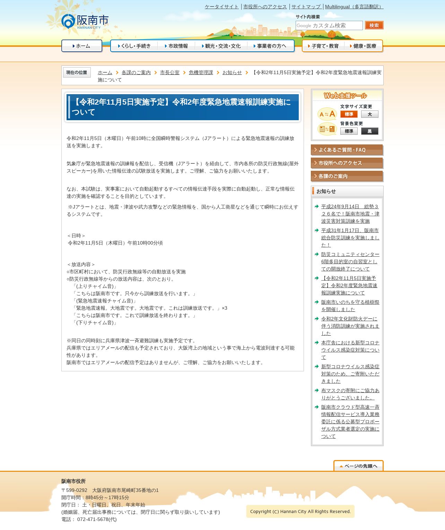
Task: Open the くらし・手続き menu
Action: click(x=134, y=46)
